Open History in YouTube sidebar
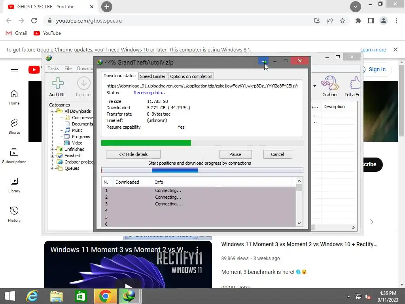This screenshot has width=405, height=304. coord(14,214)
